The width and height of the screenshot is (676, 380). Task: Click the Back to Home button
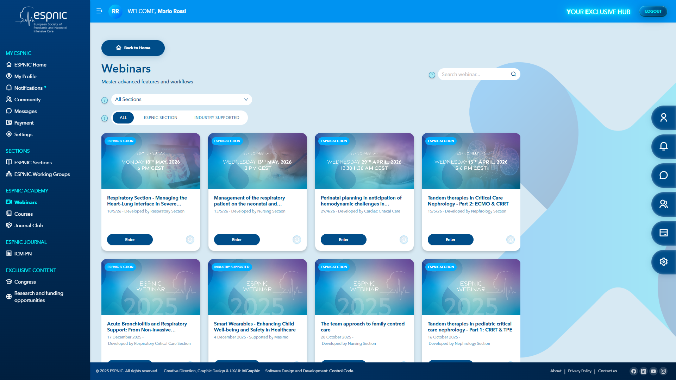coord(133,48)
